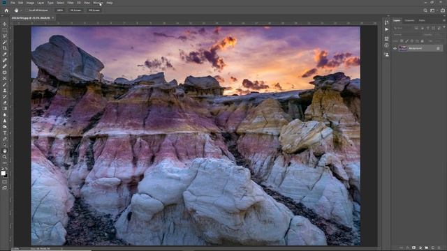Open the Search icon at top right
This screenshot has height=251, width=447.
tap(425, 10)
